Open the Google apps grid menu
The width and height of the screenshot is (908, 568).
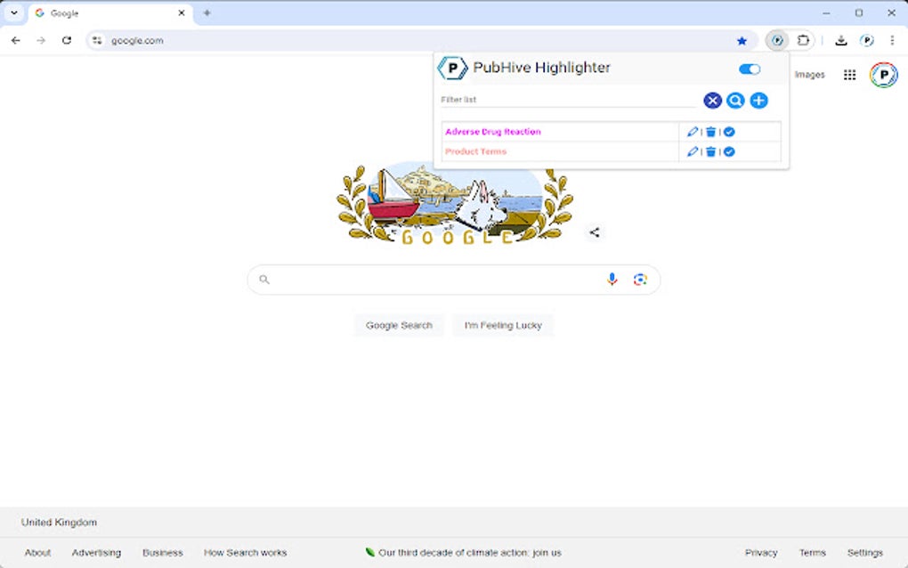tap(851, 75)
